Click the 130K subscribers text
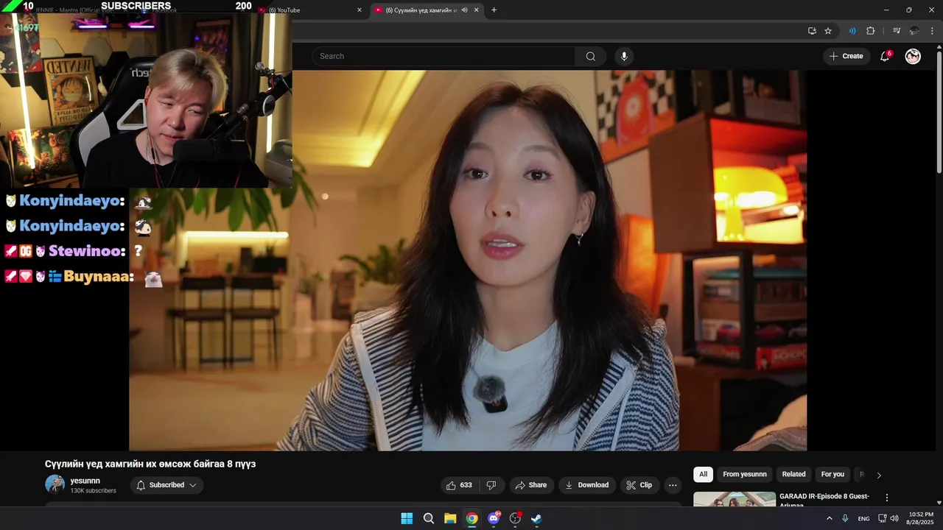943x530 pixels. (93, 491)
